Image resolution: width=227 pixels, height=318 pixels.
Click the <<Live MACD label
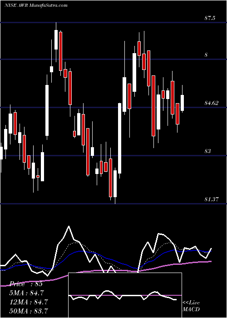[191, 306]
